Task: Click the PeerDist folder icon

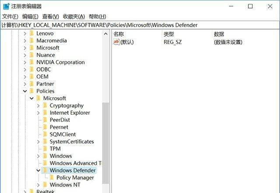Action: (45, 120)
